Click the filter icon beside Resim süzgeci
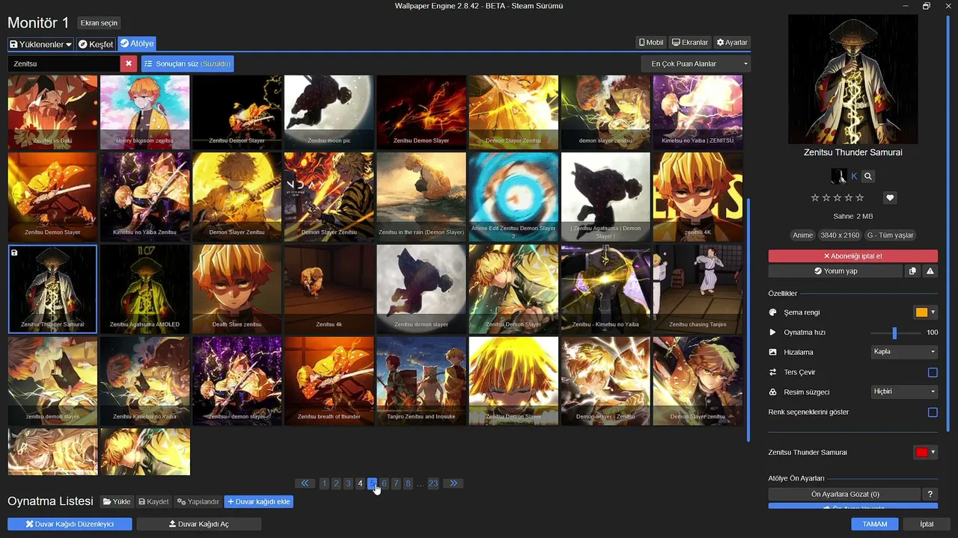 (x=773, y=392)
